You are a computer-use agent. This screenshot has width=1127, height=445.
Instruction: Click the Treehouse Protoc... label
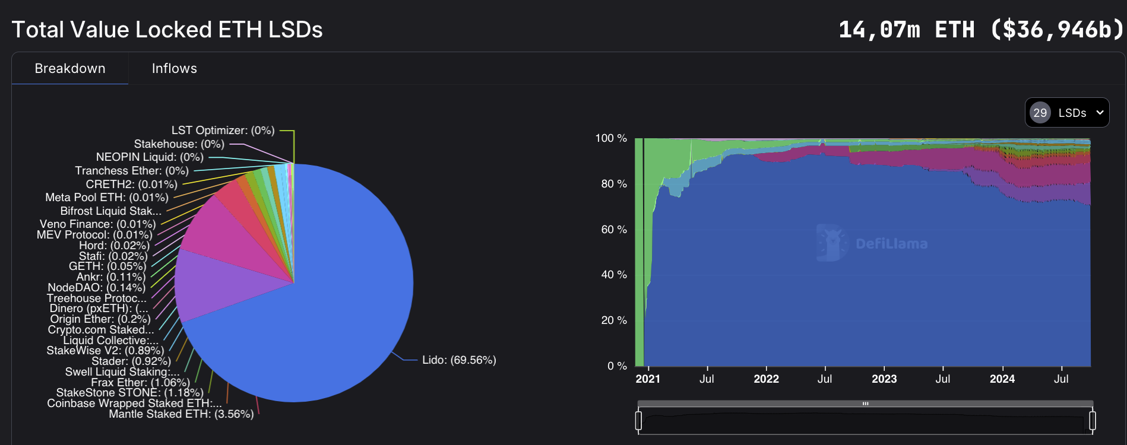[96, 298]
